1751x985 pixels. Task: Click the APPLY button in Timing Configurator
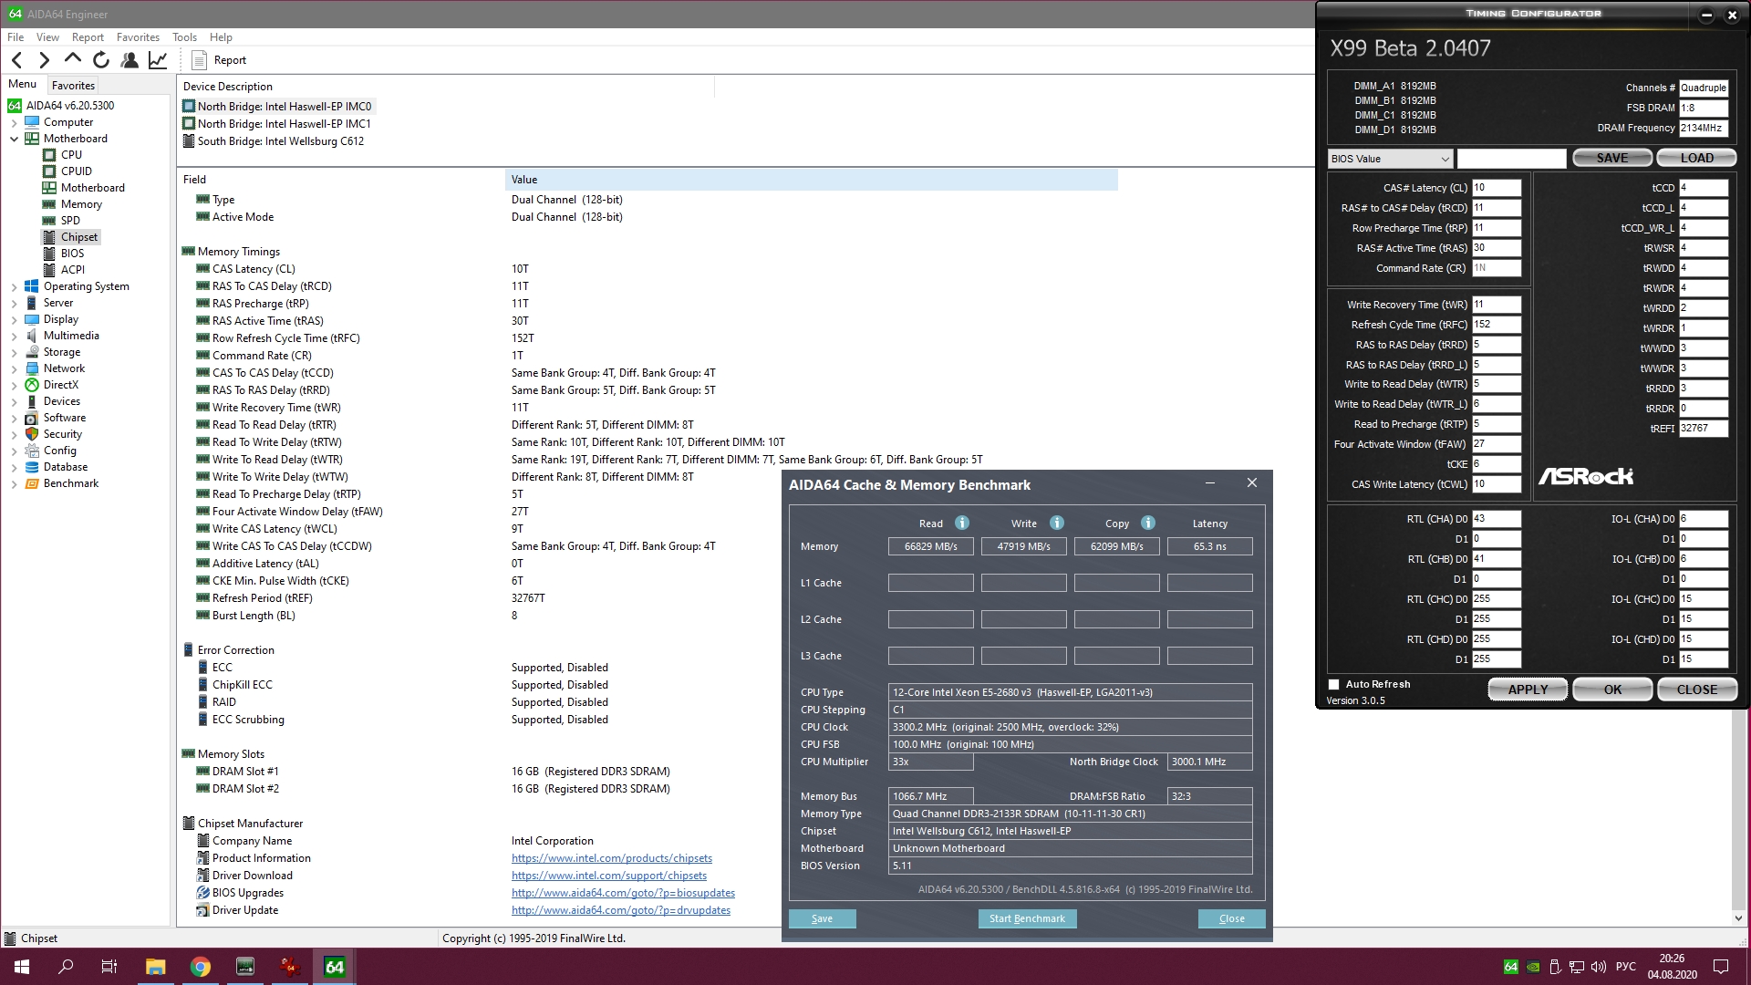(x=1527, y=689)
